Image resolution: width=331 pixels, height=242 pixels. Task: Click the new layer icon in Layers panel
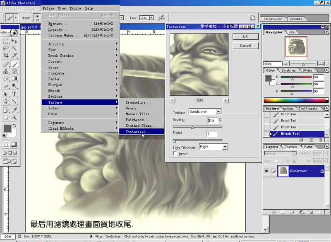tap(311, 212)
